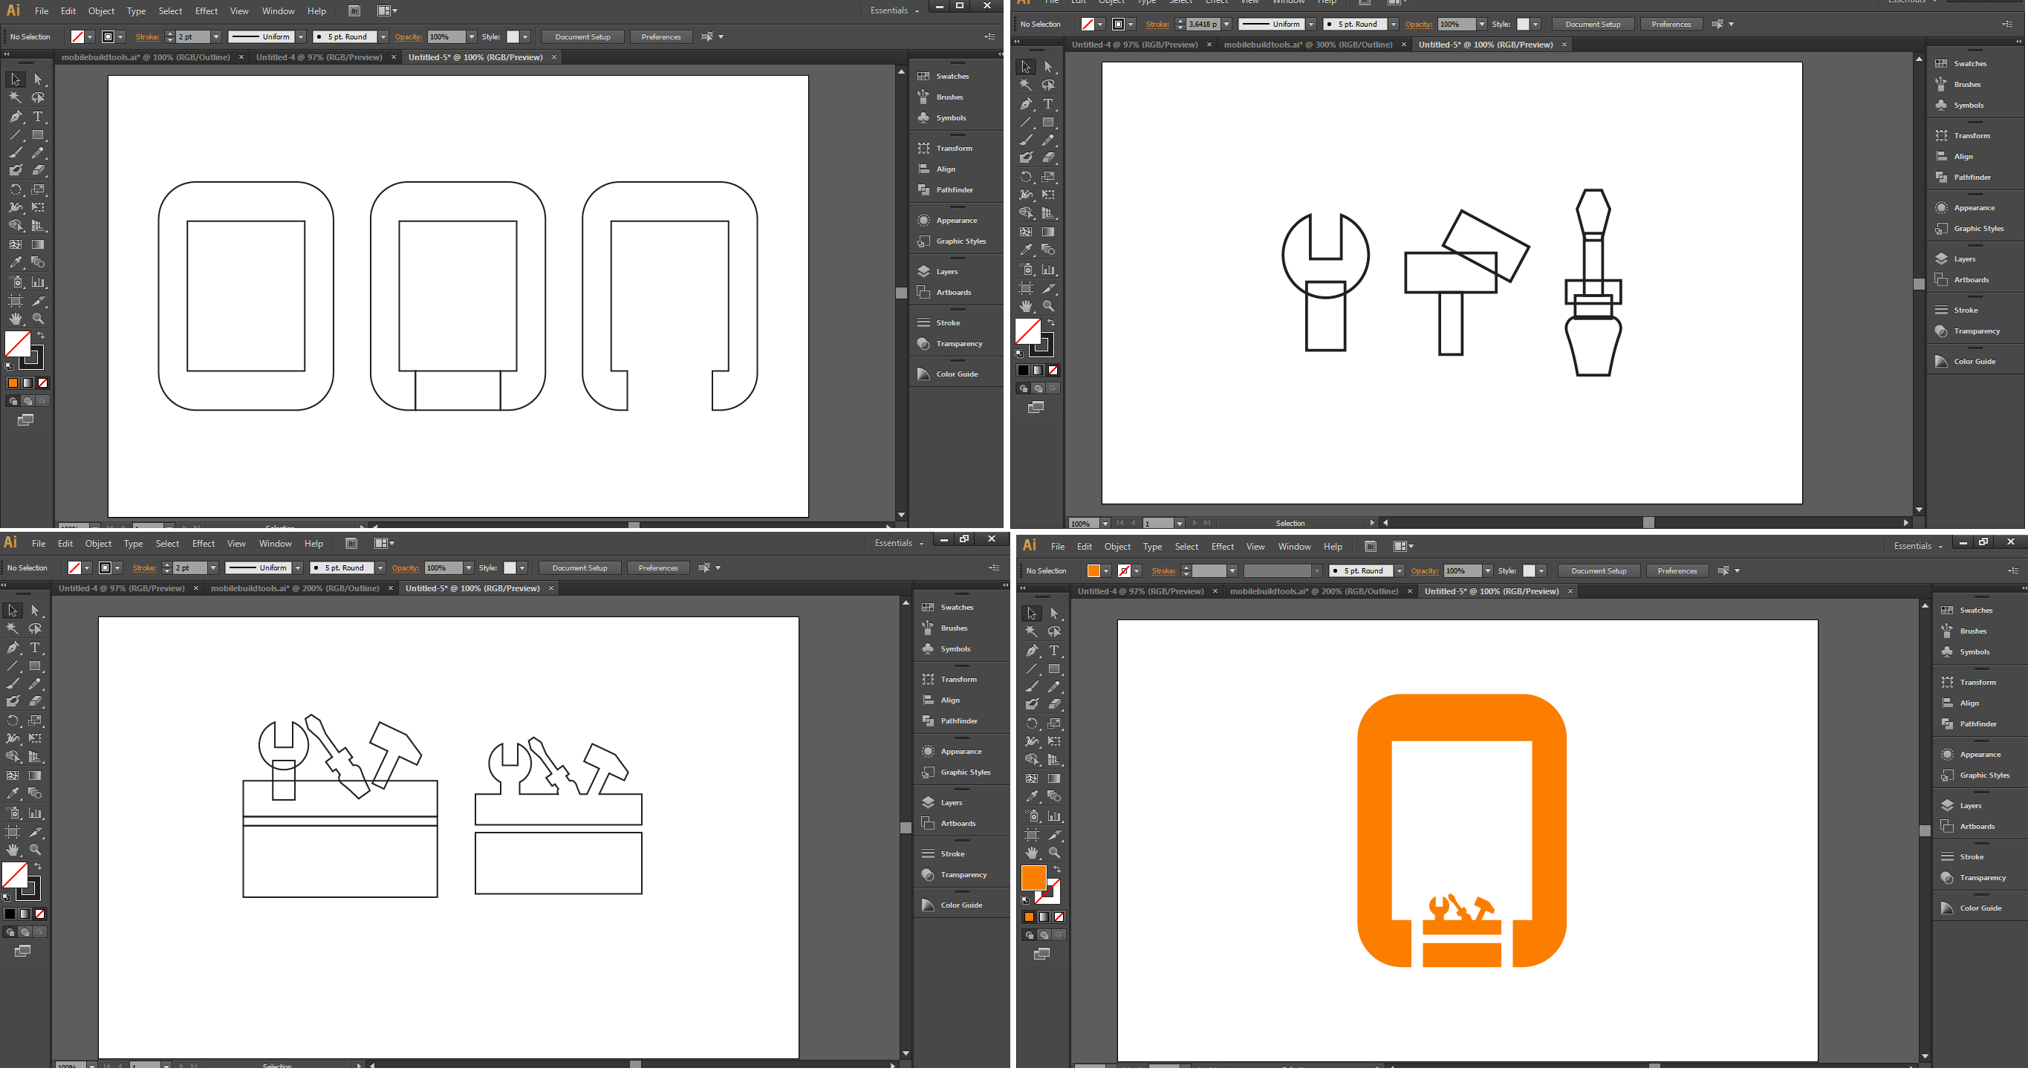Switch to the mobilebuildtools.ai tab in the orange-icon window
This screenshot has height=1071, width=2028.
click(1313, 591)
